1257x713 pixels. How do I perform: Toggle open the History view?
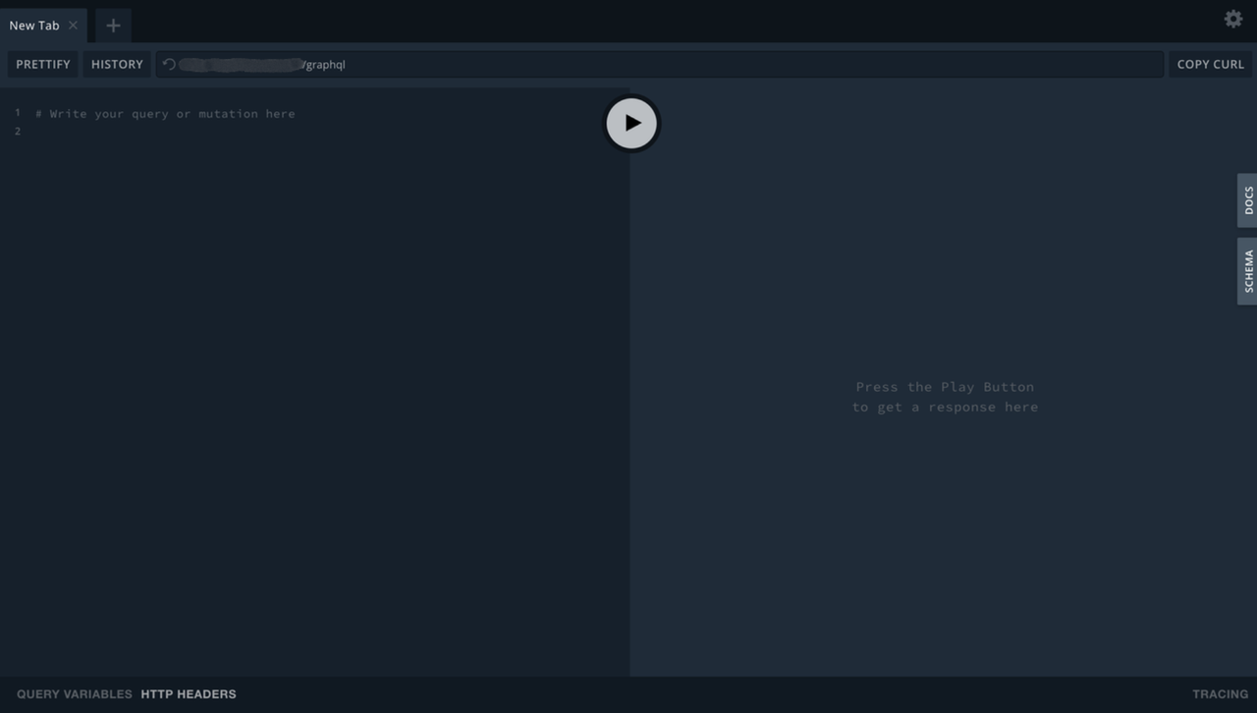pos(116,64)
